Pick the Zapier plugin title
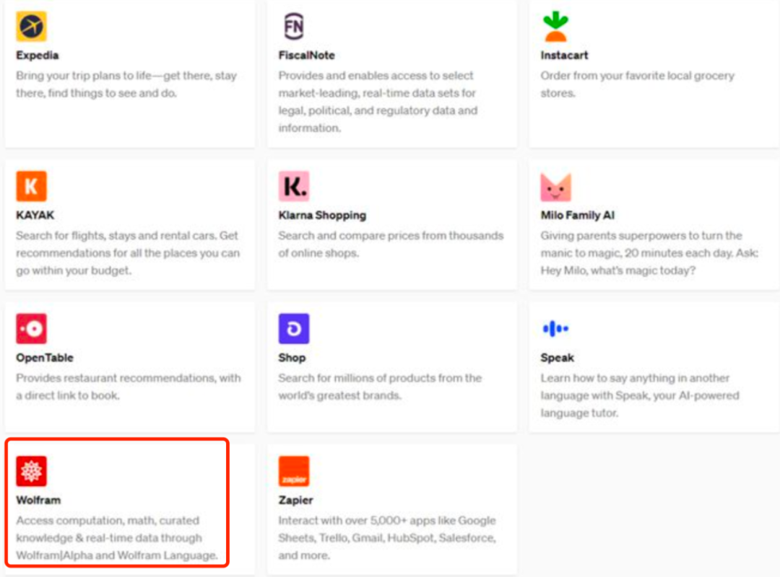780x577 pixels. tap(295, 500)
